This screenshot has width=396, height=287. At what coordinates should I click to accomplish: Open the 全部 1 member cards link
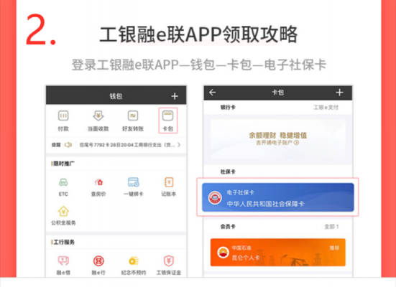click(x=331, y=227)
